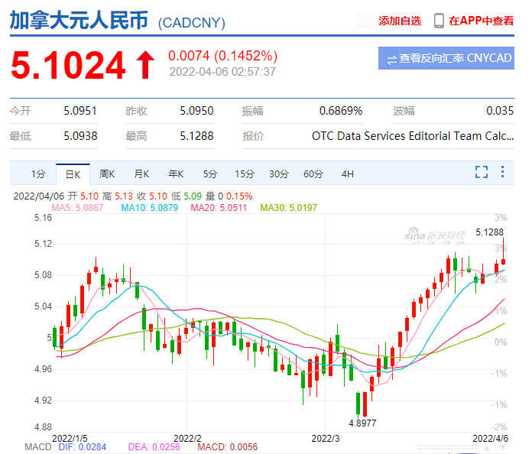Click the 2022/2 date axis label
532x454 pixels.
(x=187, y=439)
